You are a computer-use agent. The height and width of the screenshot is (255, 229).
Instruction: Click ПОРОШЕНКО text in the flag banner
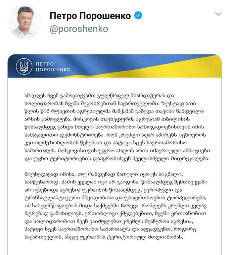point(53,70)
